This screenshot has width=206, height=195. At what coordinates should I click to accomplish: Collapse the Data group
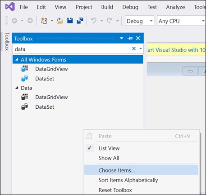(17, 88)
